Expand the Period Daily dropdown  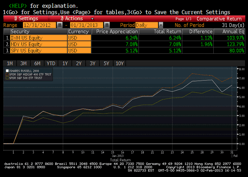pyautogui.click(x=161, y=25)
